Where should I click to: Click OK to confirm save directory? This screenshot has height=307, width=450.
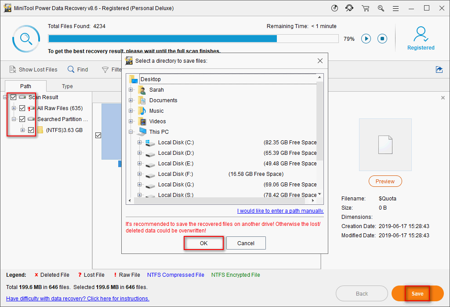[203, 243]
